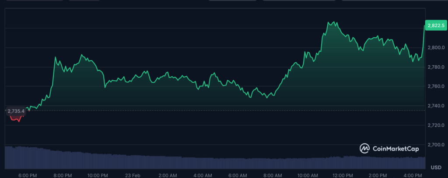
Task: Click the 2,760.0 price axis label
Action: [436, 86]
